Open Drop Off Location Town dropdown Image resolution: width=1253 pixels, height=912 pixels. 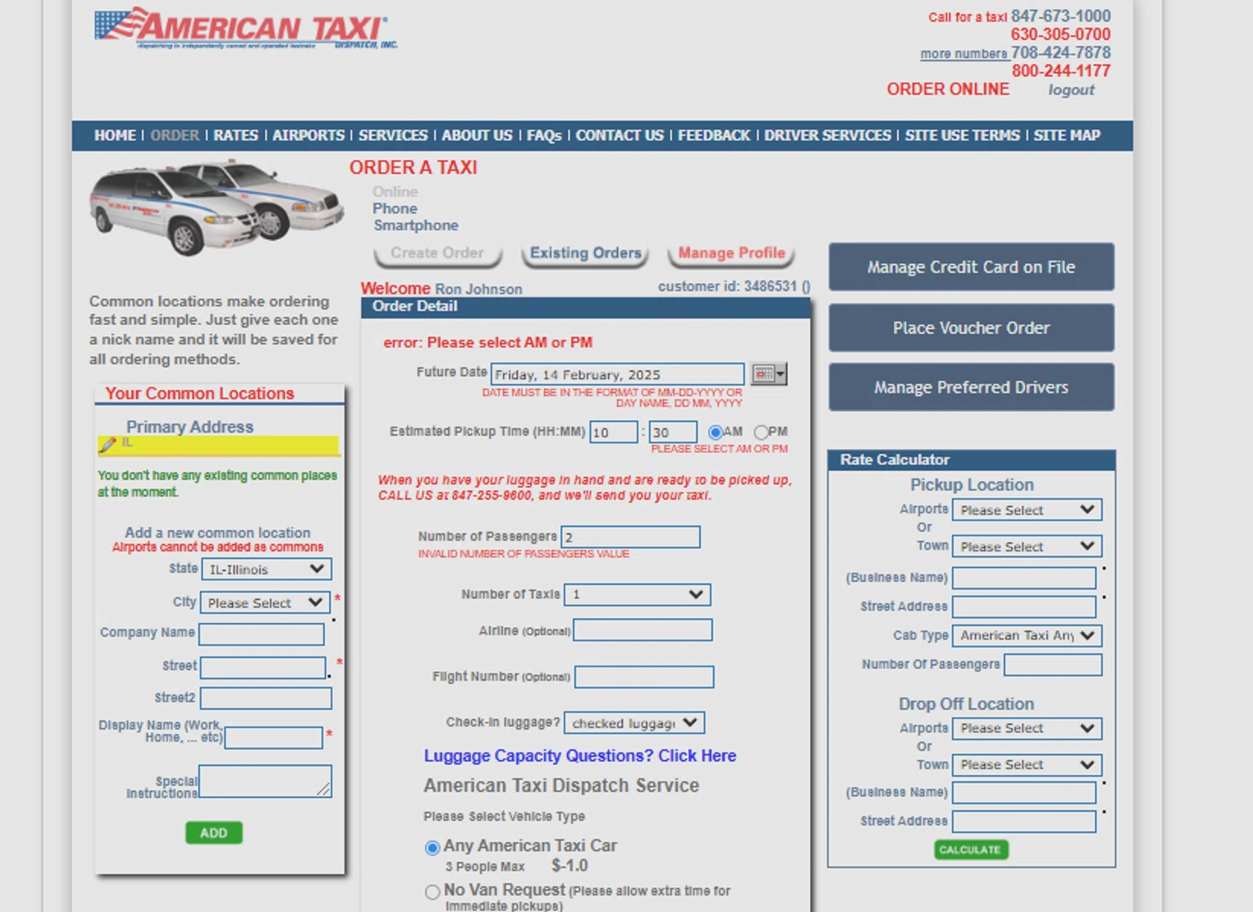pyautogui.click(x=1027, y=765)
